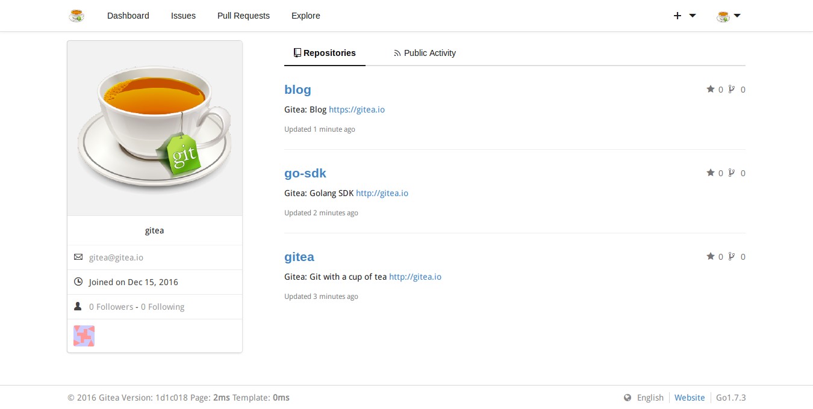Click the envelope email icon in profile
The image size is (813, 409).
(78, 257)
